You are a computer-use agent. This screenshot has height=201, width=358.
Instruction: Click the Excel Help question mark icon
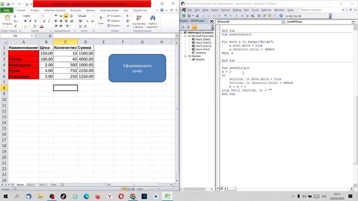(162, 10)
